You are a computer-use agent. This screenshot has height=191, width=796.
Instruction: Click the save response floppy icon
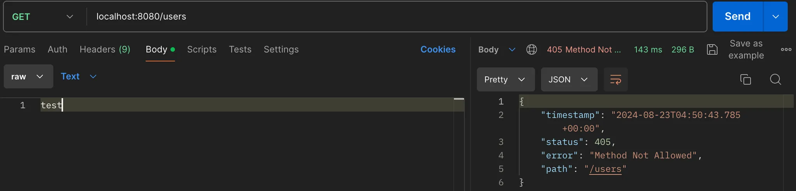coord(712,50)
